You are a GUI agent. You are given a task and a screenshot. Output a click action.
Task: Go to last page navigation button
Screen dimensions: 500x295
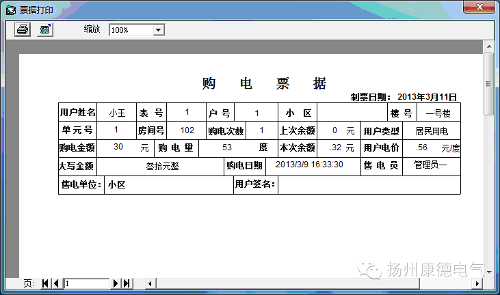127,283
